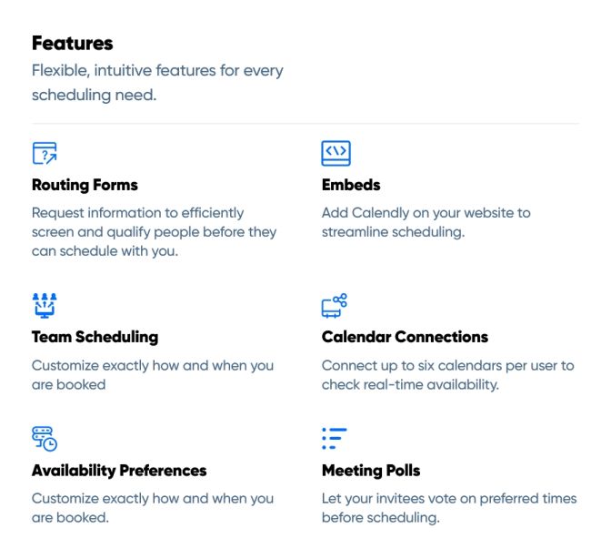
Task: Click the Features section title
Action: (x=73, y=43)
